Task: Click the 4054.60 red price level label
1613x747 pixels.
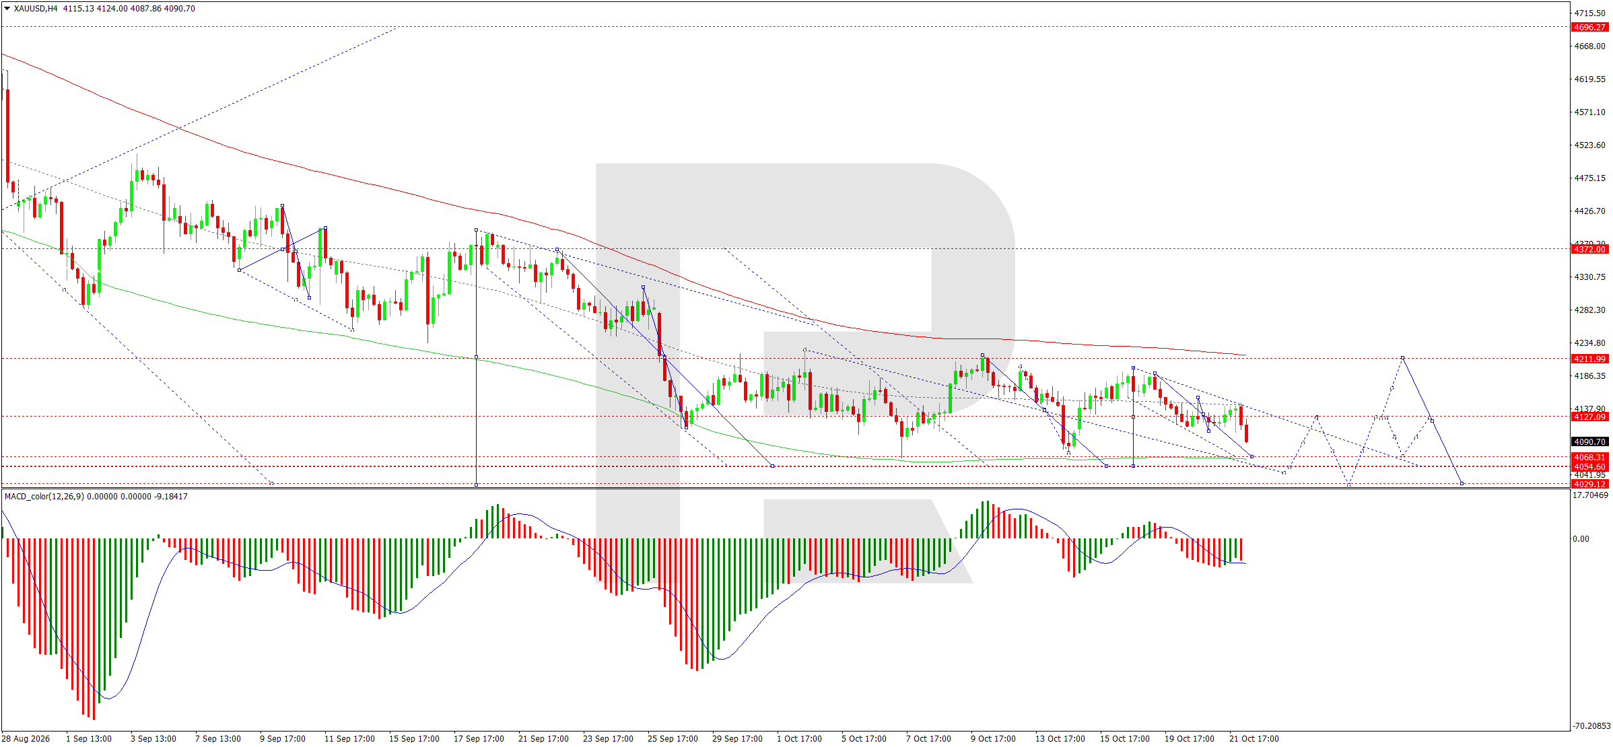Action: click(1589, 467)
